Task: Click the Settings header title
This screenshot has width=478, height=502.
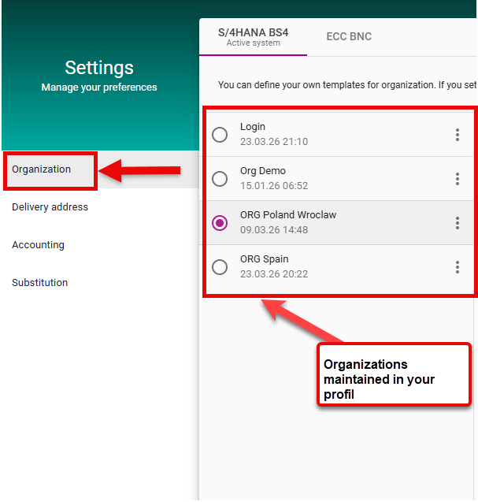Action: point(99,68)
